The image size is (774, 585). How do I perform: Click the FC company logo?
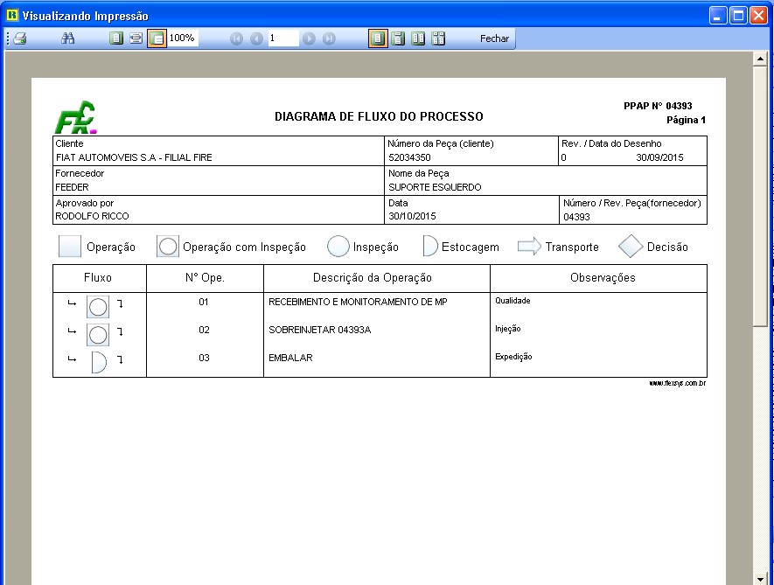pyautogui.click(x=75, y=117)
